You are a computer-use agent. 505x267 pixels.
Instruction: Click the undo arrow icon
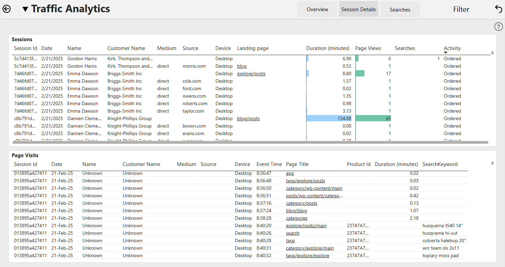499,9
